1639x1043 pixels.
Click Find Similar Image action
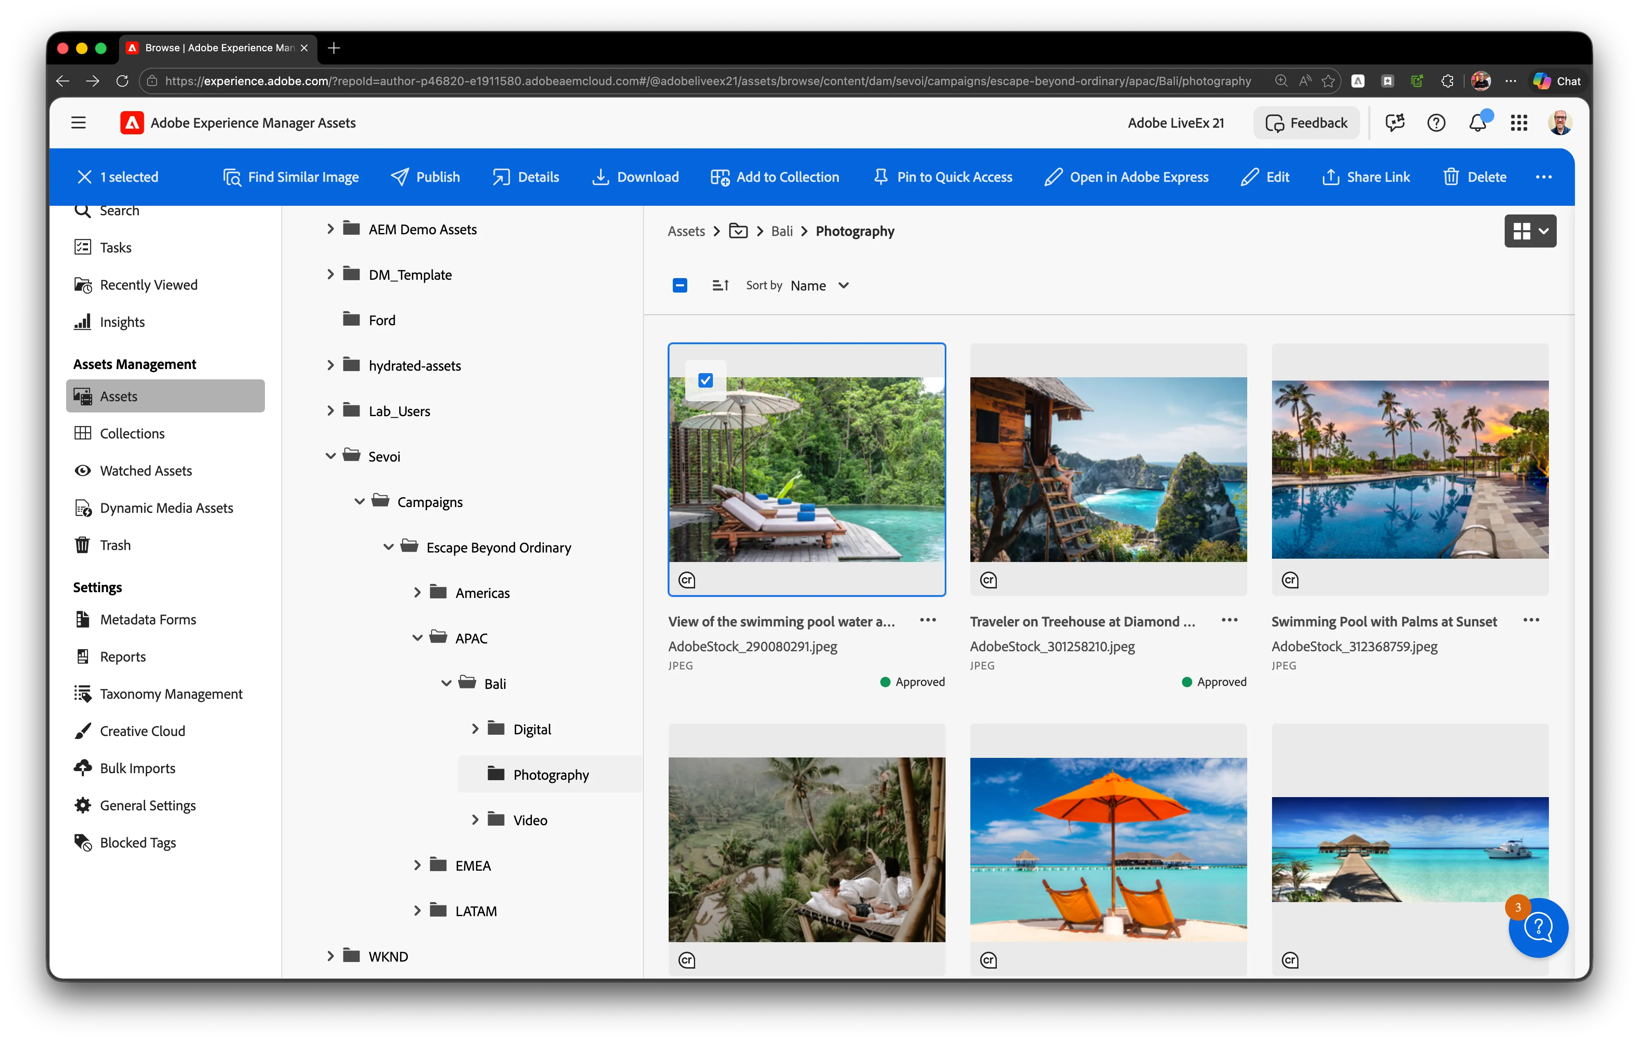(291, 177)
